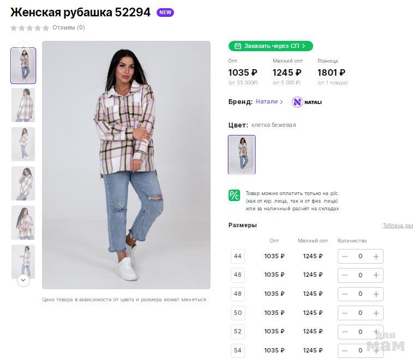Click the green P/C payment icon

point(234,196)
